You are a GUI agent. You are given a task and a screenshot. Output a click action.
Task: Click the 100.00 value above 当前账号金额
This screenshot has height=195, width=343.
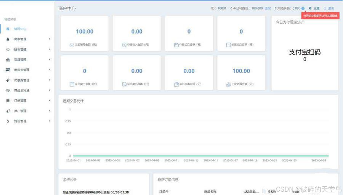tap(85, 32)
